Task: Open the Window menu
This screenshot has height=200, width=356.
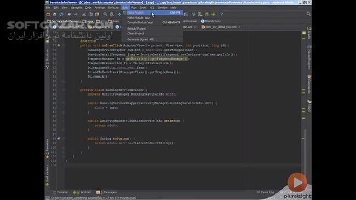Action: click(162, 8)
